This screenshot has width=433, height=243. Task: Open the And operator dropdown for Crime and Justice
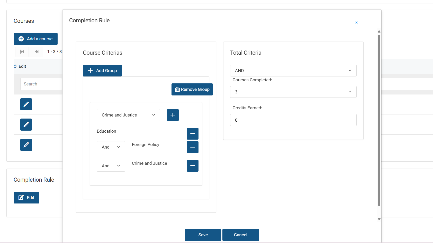(111, 166)
